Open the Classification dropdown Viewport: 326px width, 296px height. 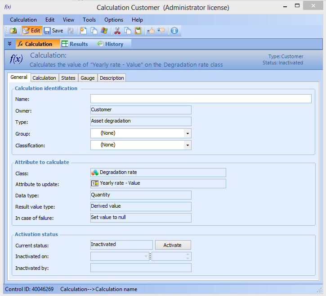(188, 145)
